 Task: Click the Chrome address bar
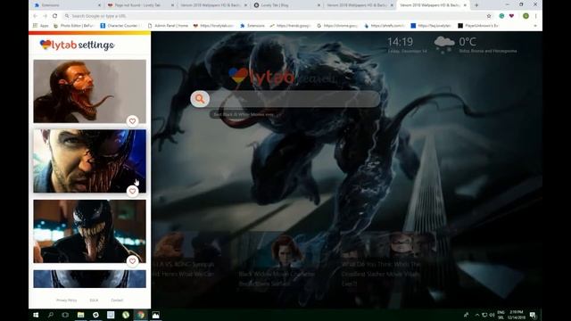coord(273,16)
